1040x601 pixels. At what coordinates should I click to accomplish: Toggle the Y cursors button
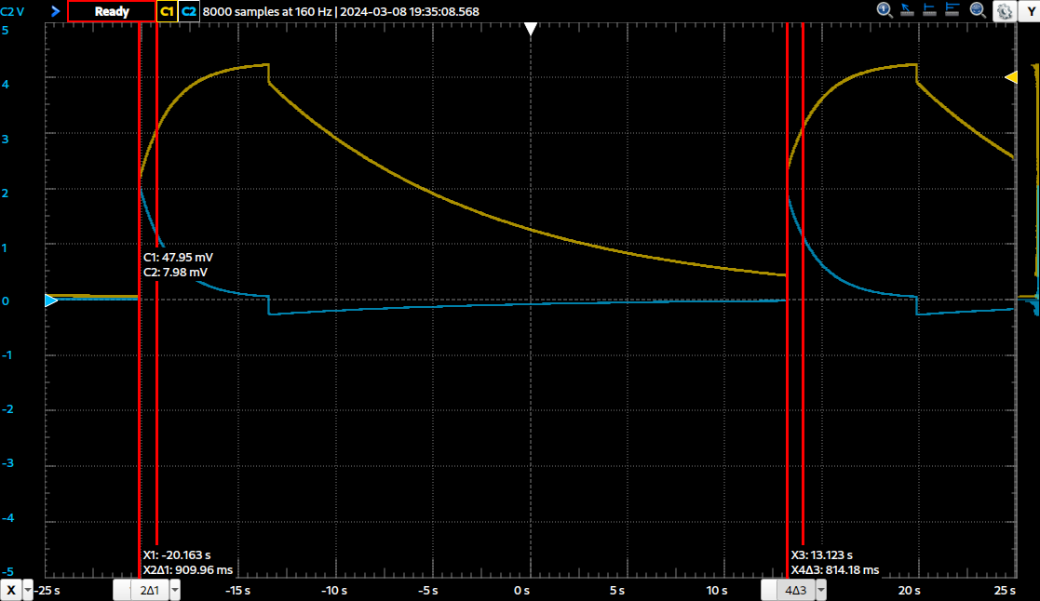(1031, 11)
